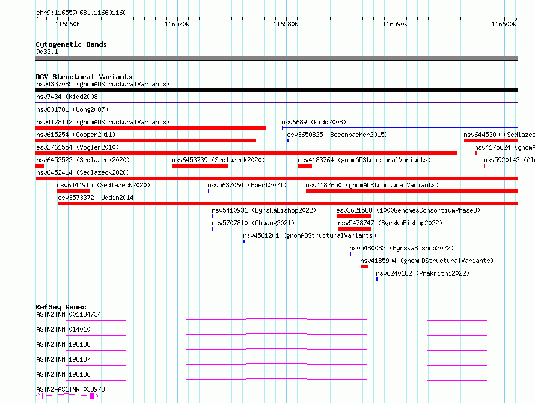Click the ASTN2-AS1 magenta exon block

point(91,396)
